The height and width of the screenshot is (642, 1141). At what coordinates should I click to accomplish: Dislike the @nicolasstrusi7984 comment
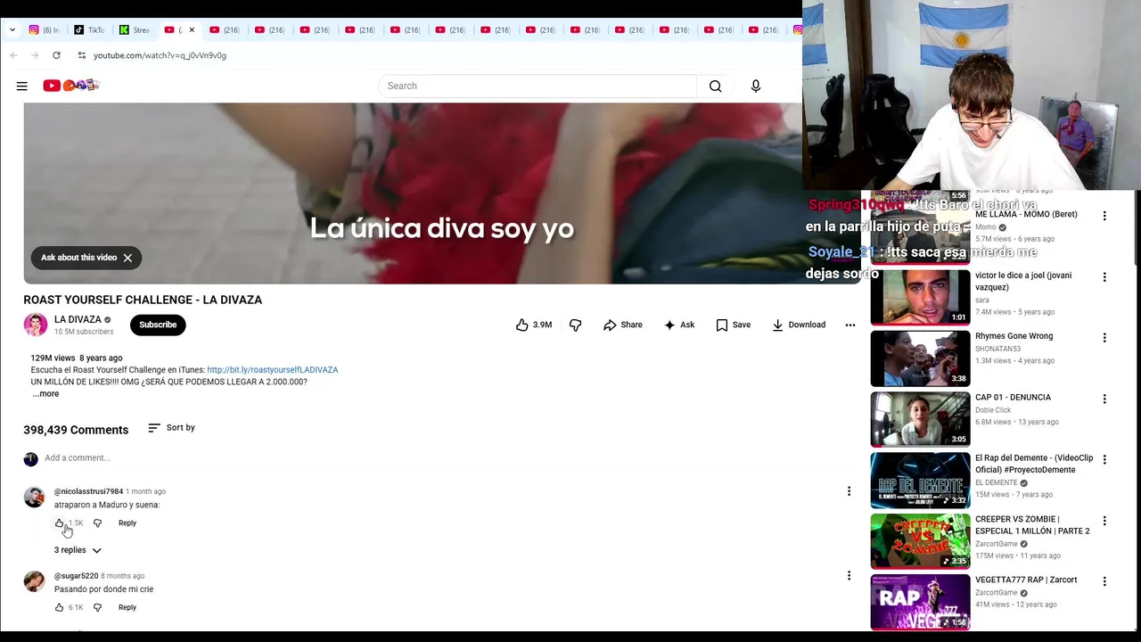[97, 523]
